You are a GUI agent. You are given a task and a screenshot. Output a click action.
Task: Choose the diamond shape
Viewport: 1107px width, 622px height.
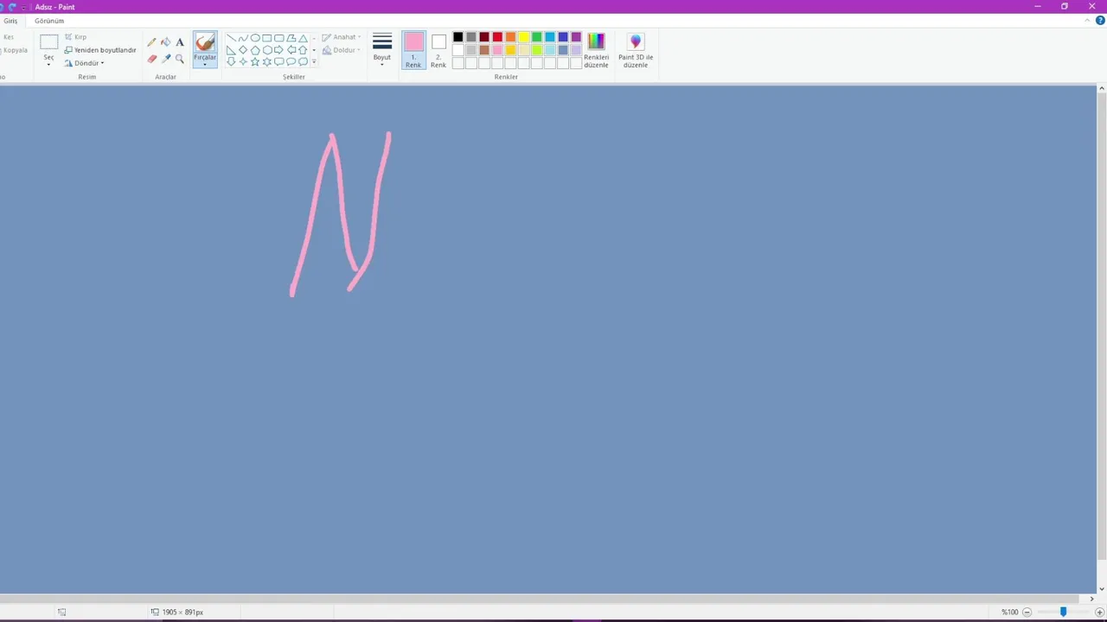[x=243, y=50]
